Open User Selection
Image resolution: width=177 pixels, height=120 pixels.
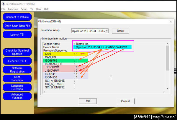point(17,78)
